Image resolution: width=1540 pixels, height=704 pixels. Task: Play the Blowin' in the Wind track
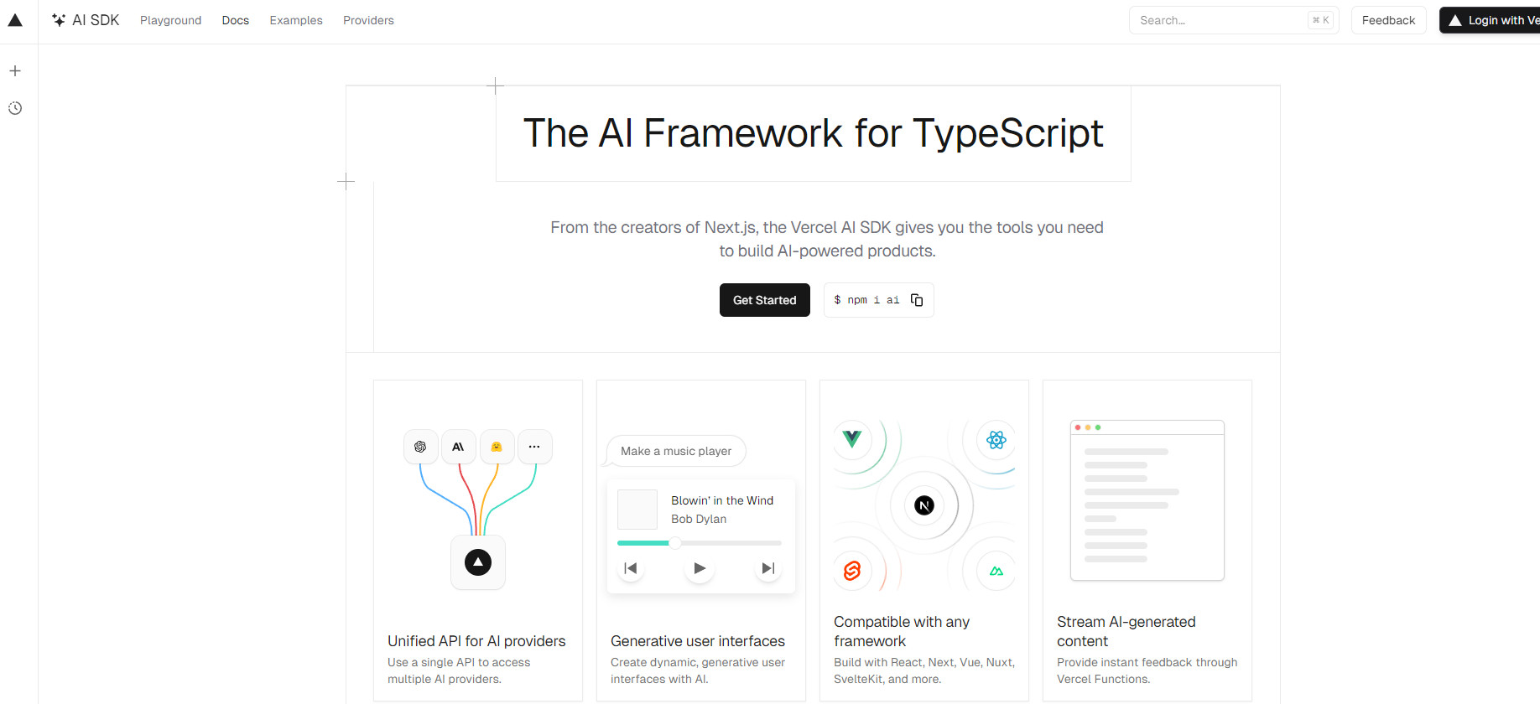700,568
